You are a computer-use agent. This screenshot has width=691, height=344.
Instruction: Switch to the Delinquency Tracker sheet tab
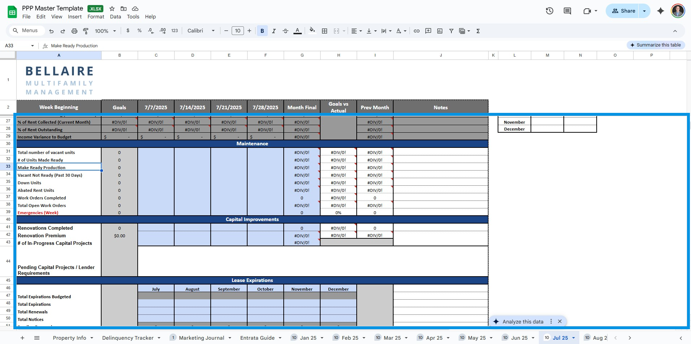pos(128,338)
